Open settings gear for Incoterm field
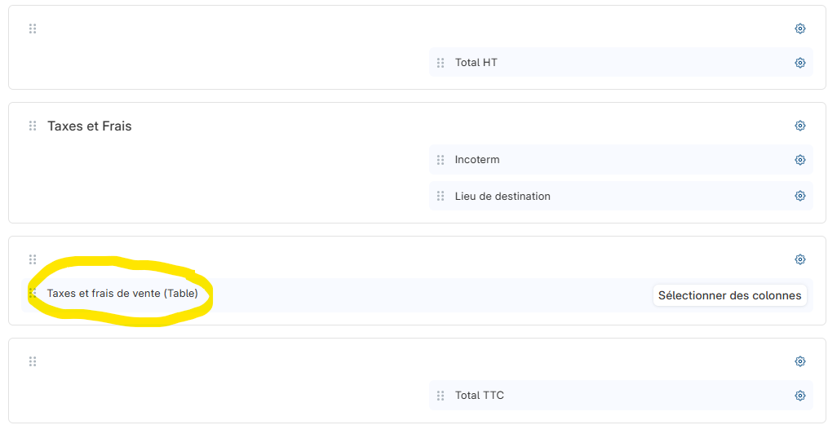This screenshot has width=828, height=425. pyautogui.click(x=799, y=160)
